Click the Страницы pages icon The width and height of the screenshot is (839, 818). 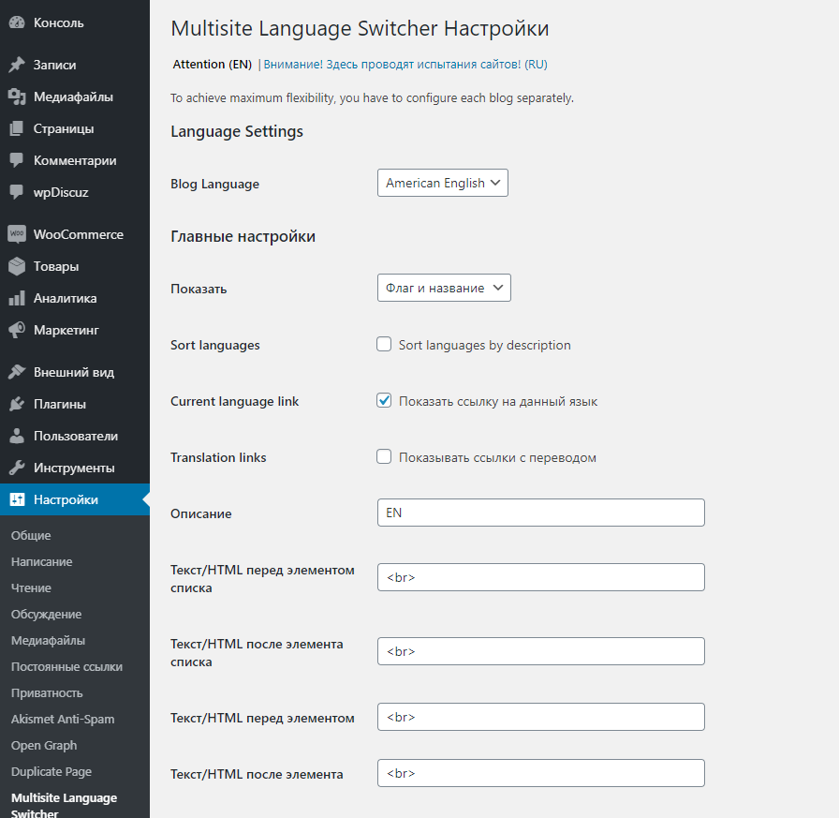coord(17,128)
